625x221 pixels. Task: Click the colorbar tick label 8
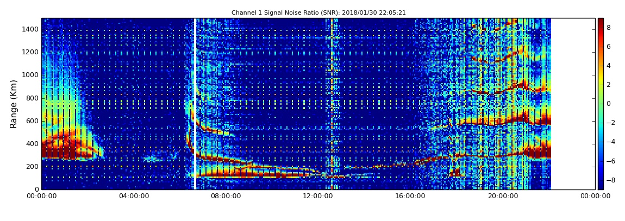pyautogui.click(x=608, y=28)
